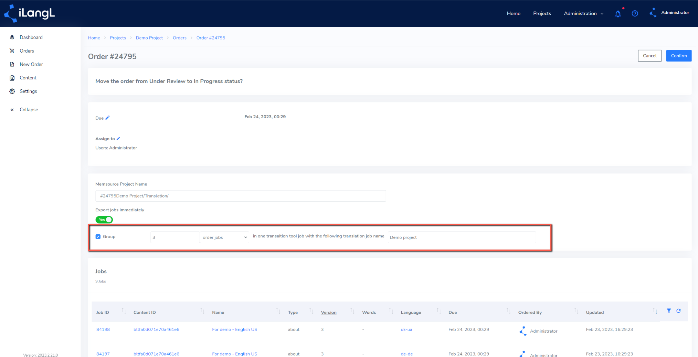Click the Content document icon

click(x=12, y=78)
